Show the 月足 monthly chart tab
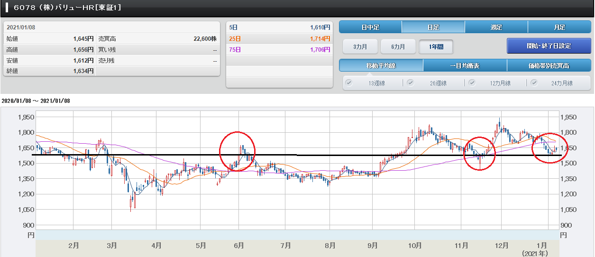 pos(559,27)
